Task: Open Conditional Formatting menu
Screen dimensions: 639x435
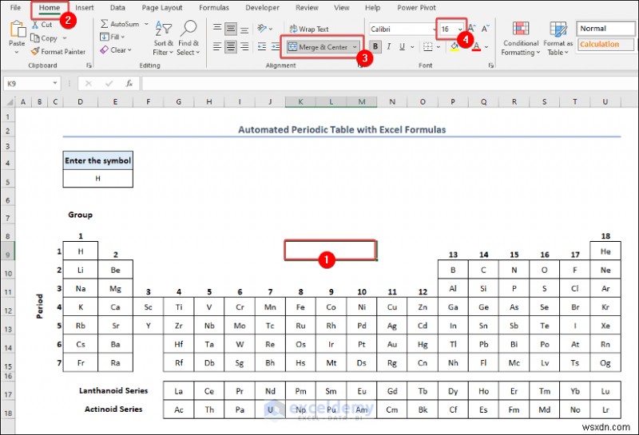Action: pyautogui.click(x=521, y=38)
